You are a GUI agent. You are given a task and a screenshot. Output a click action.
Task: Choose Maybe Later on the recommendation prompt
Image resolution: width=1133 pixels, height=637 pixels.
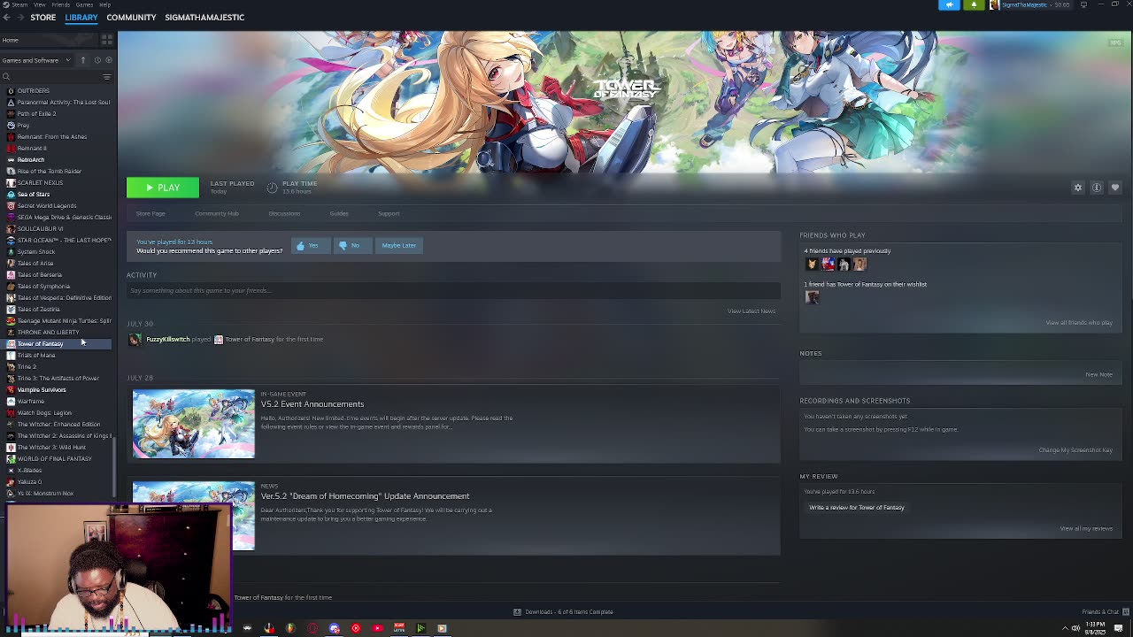click(x=398, y=245)
